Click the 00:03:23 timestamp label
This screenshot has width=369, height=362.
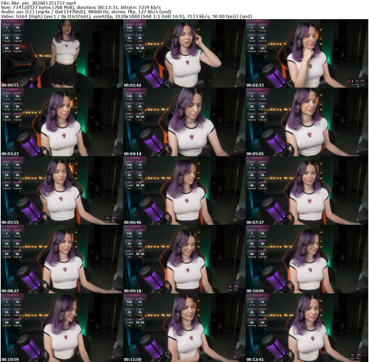pos(10,154)
